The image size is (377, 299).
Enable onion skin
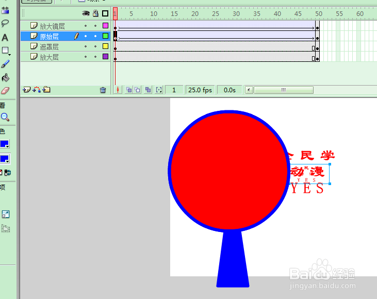pos(129,90)
